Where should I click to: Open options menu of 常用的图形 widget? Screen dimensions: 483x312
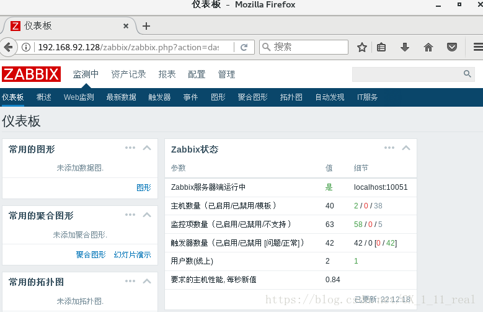[x=130, y=148]
